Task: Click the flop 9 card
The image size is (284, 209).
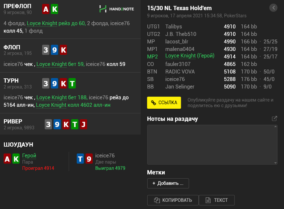Action: coord(54,50)
